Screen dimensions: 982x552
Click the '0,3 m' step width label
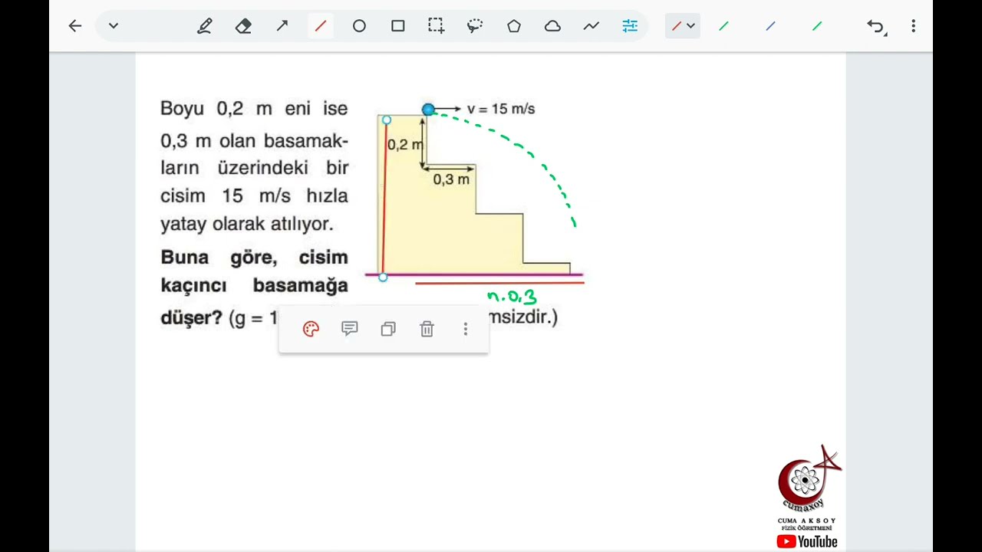click(451, 179)
